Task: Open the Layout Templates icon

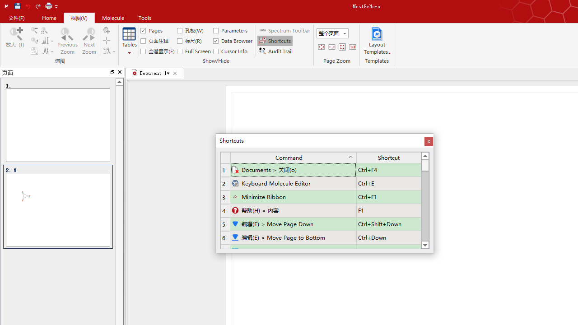Action: pos(377,41)
